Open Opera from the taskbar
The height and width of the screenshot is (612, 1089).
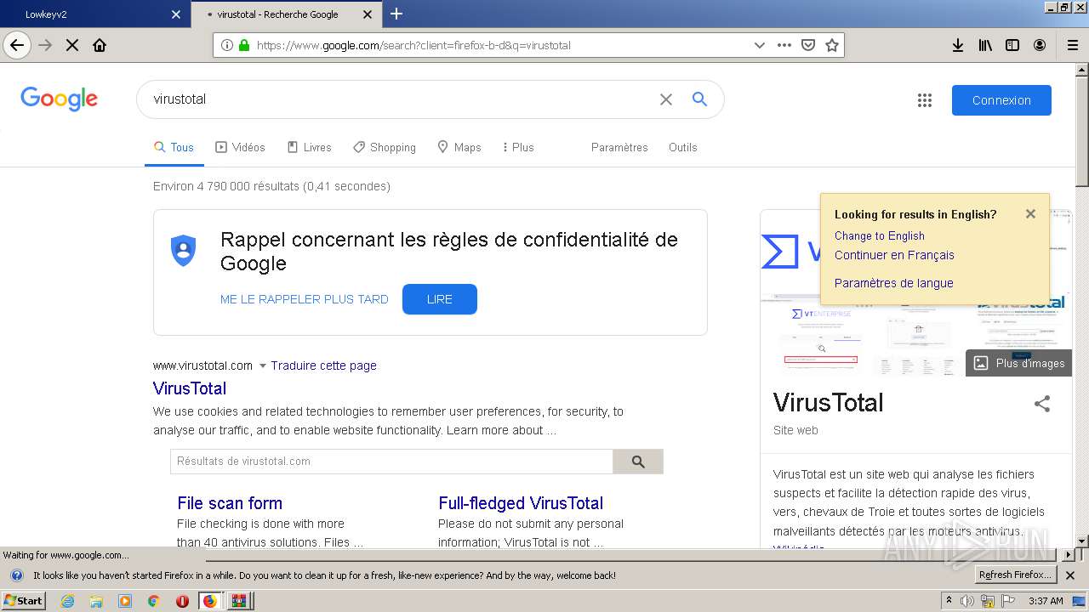[182, 601]
